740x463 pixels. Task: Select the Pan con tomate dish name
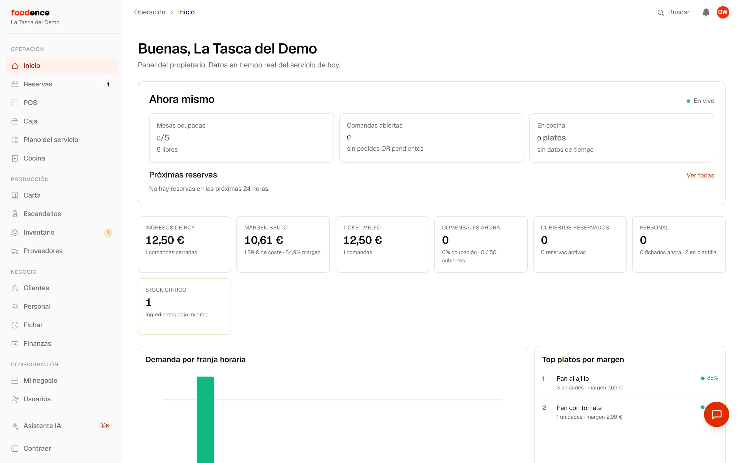pyautogui.click(x=579, y=408)
